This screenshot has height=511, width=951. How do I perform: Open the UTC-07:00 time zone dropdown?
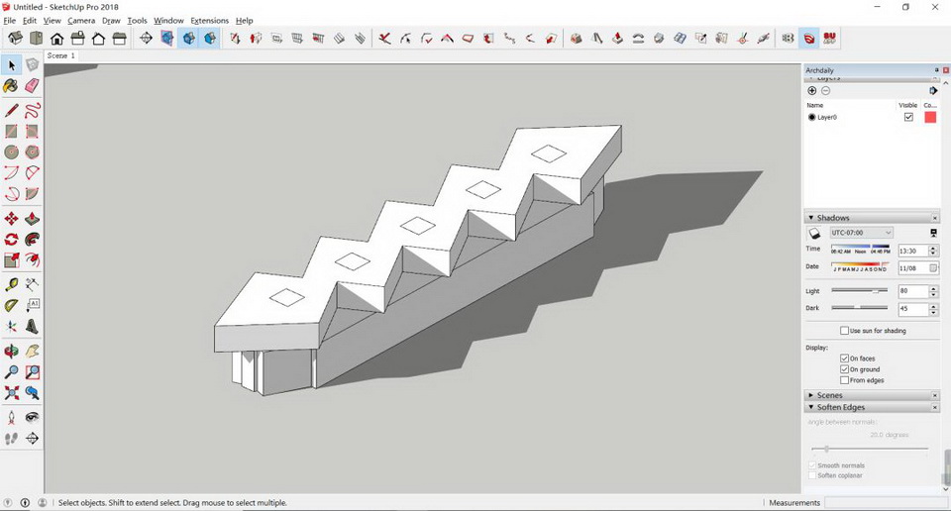(861, 233)
